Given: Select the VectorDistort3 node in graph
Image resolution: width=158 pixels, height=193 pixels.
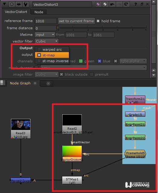Looking at the screenshot, I should [72, 153].
